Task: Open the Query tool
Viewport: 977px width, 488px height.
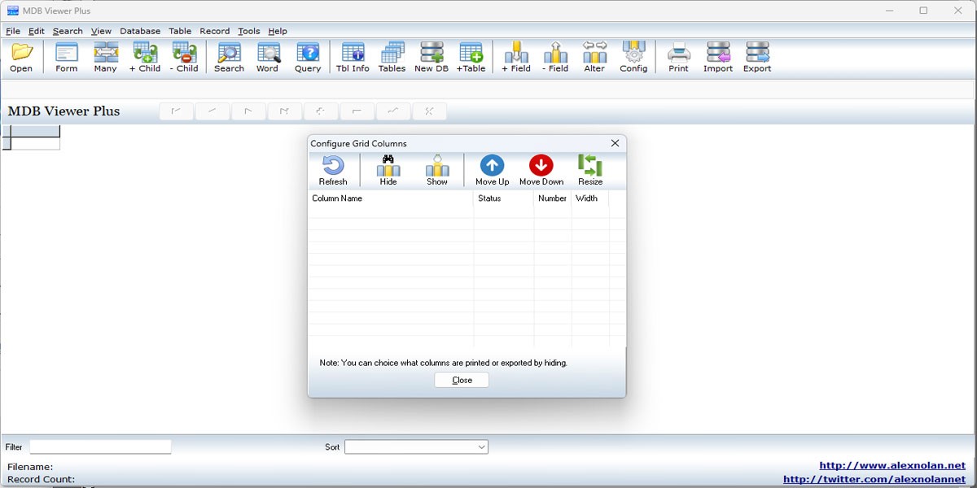Action: 308,57
